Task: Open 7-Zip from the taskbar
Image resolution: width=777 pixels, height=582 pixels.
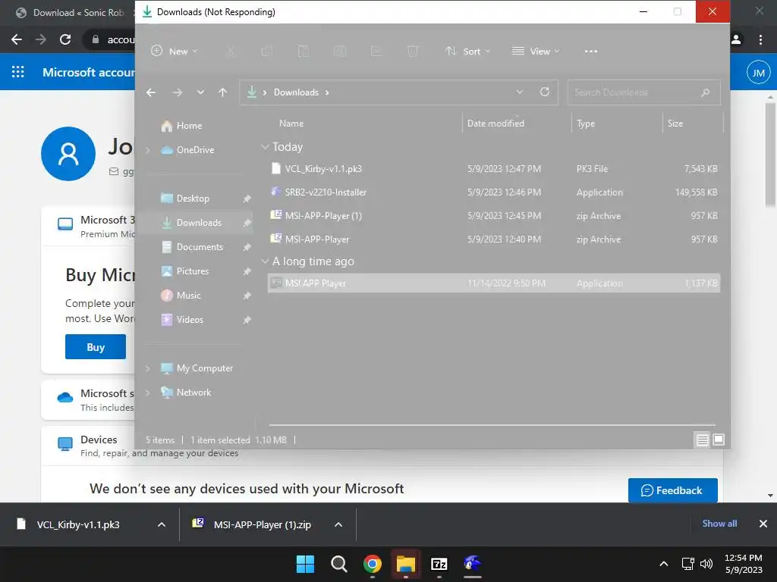Action: [439, 564]
